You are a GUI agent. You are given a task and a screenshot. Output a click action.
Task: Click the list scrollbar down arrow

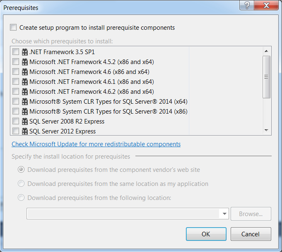267,130
